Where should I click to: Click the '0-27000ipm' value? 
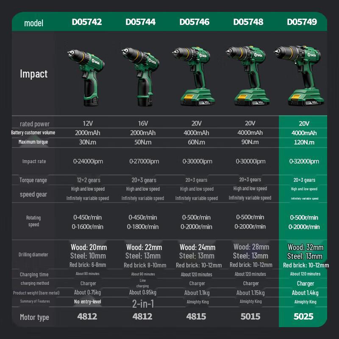[144, 161]
